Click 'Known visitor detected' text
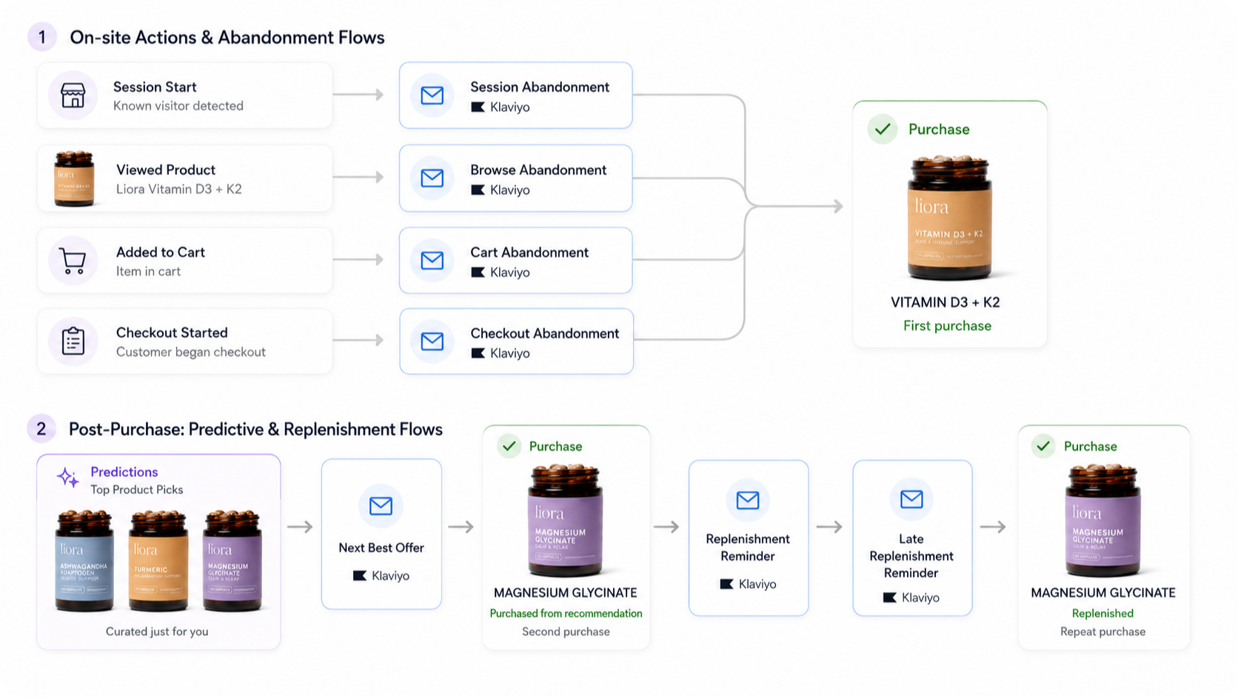This screenshot has height=697, width=1238. click(x=178, y=106)
